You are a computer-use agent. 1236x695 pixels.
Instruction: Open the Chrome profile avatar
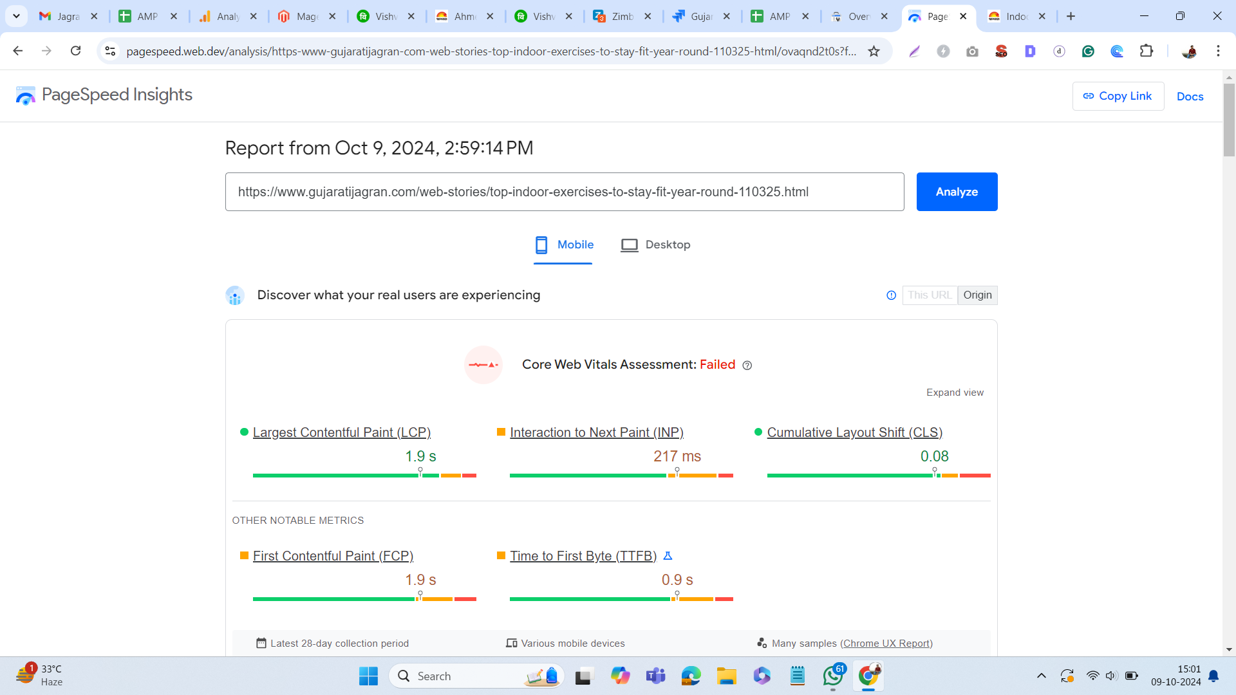[1189, 51]
